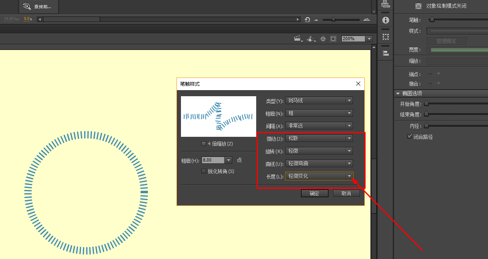
Task: Click the stage vertical scrollbar up arrow
Action: pos(374,47)
